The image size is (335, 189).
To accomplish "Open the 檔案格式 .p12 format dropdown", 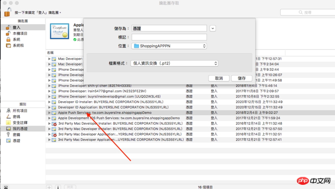I will point(174,63).
